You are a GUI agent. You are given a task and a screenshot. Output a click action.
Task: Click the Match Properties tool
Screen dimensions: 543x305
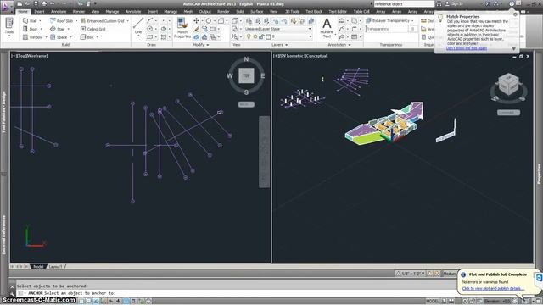[x=182, y=28]
